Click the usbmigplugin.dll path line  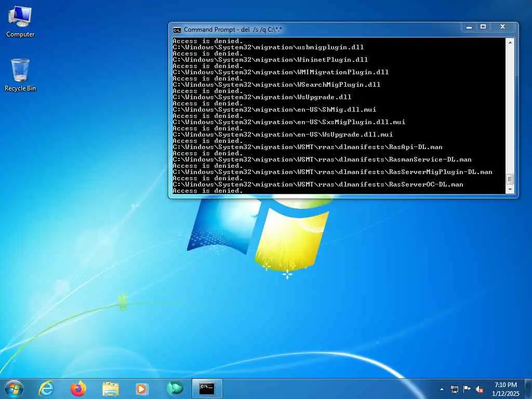click(268, 47)
